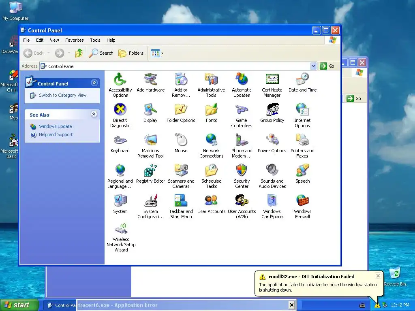Image resolution: width=415 pixels, height=311 pixels.
Task: Open Folder Options
Action: pyautogui.click(x=181, y=113)
